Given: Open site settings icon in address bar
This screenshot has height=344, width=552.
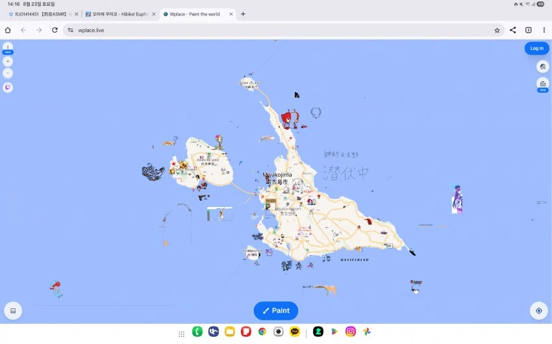Looking at the screenshot, I should [x=70, y=31].
